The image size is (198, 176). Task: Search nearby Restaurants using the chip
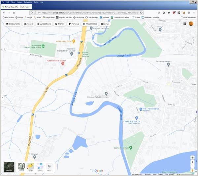tap(13, 24)
